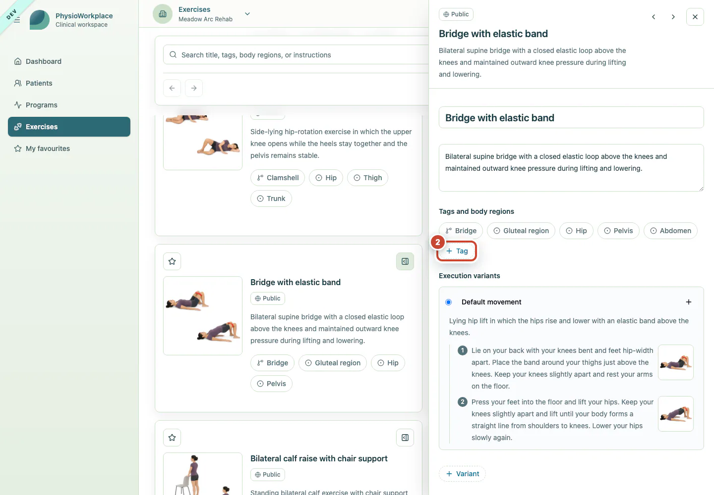This screenshot has height=495, width=714.
Task: Toggle detail panel icon on Bridge card
Action: coord(405,261)
